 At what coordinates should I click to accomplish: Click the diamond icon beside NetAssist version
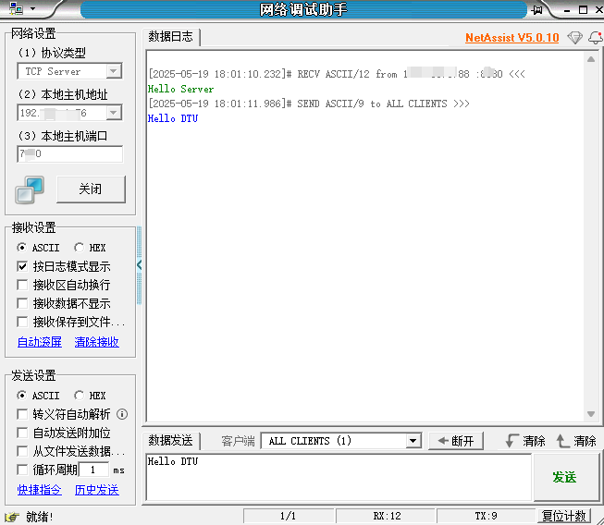click(574, 38)
